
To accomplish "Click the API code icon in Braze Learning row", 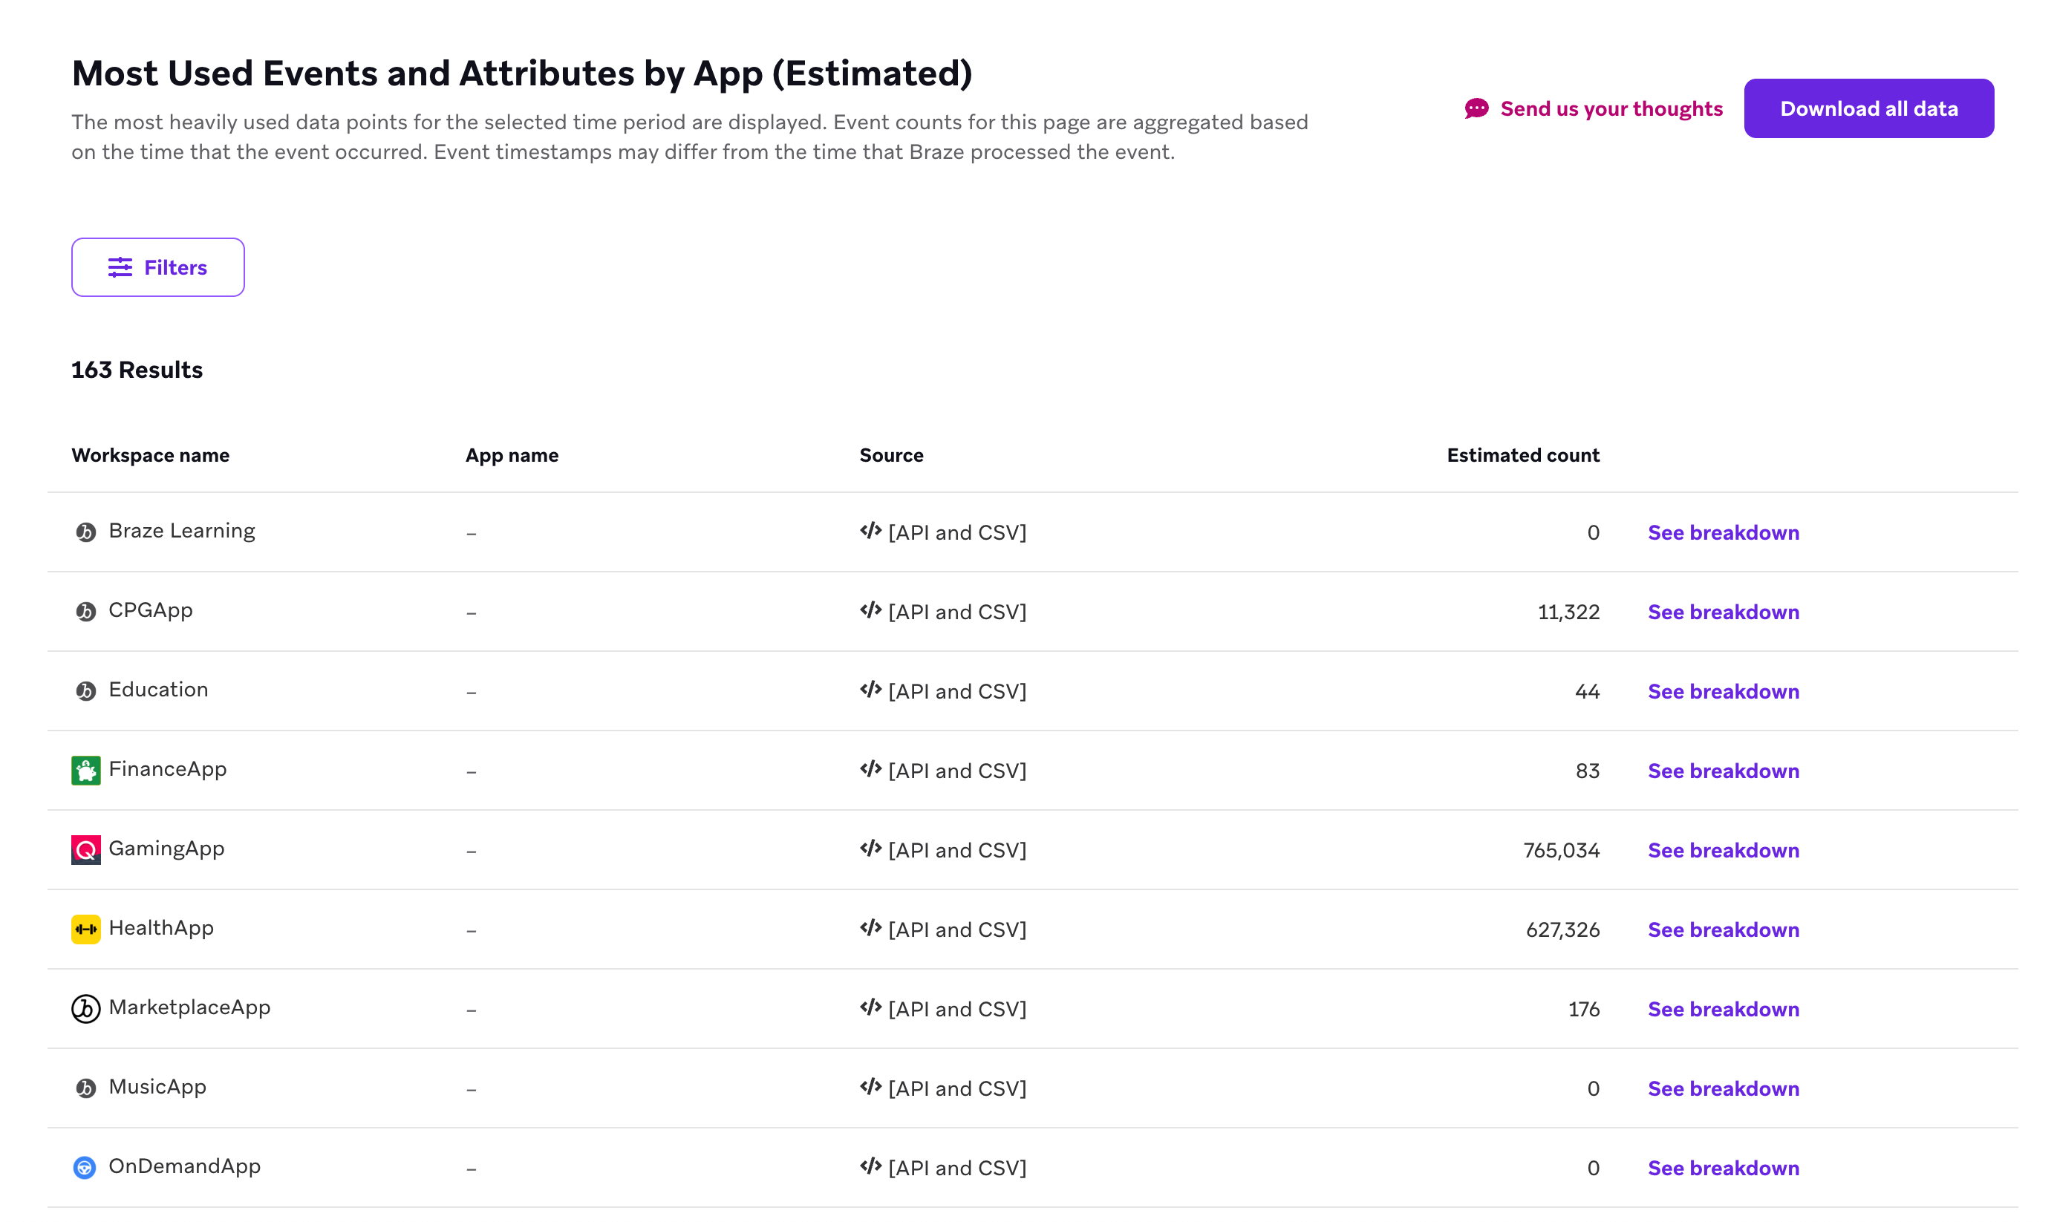I will [870, 530].
